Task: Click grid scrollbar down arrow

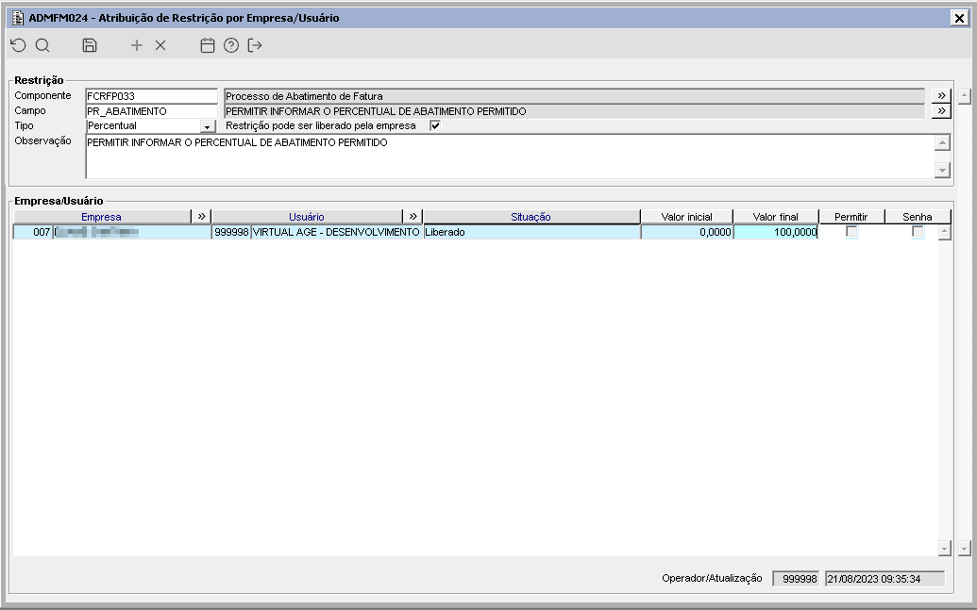Action: (945, 549)
